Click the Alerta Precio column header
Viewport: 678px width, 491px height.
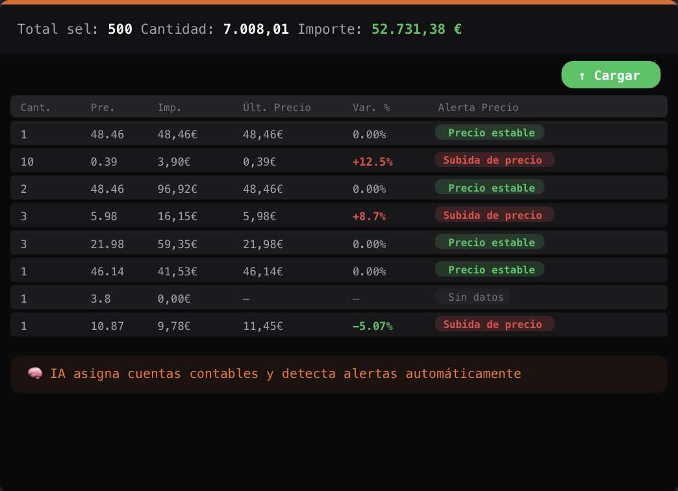point(478,107)
